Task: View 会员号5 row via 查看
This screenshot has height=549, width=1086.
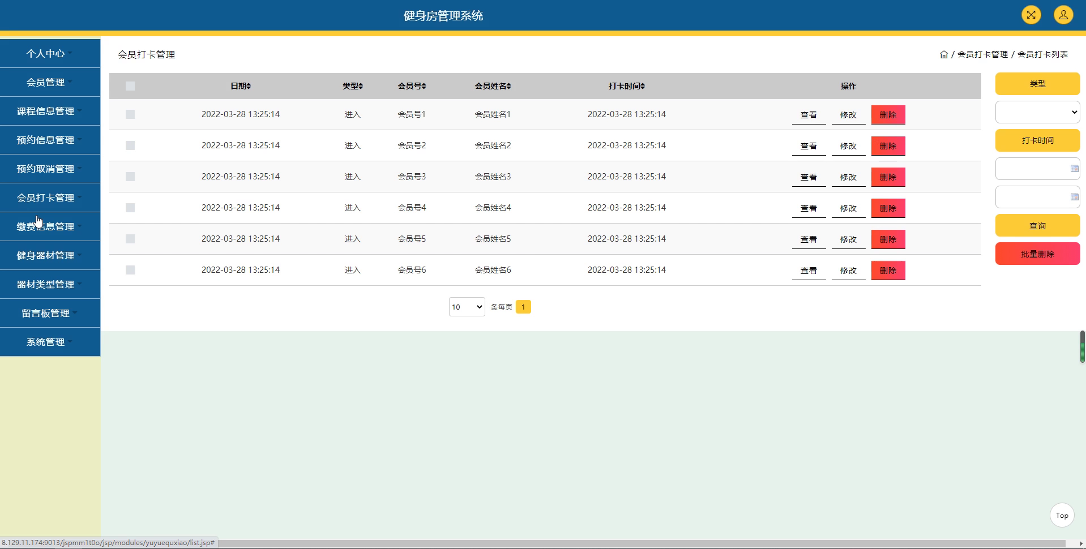Action: [809, 239]
